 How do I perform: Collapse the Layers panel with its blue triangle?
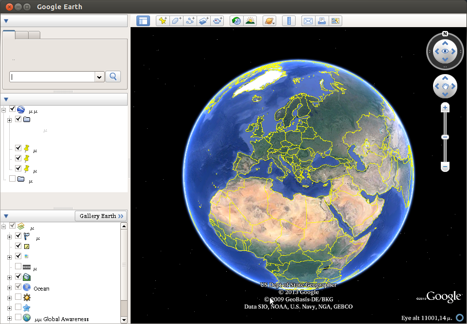6,216
